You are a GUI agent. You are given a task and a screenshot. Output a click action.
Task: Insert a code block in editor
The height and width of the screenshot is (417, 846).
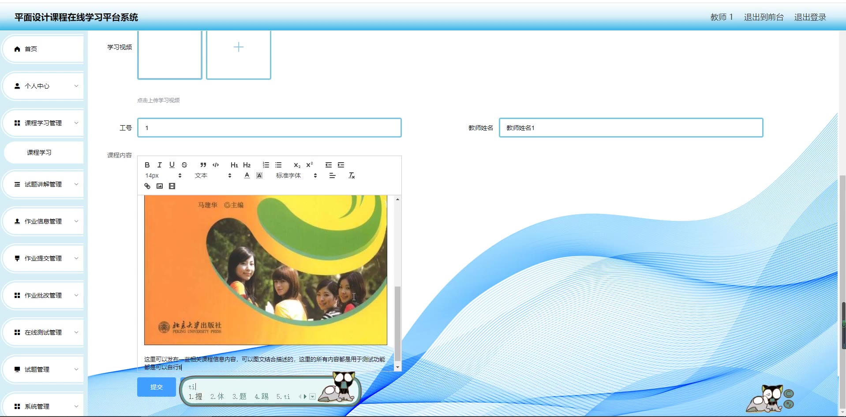215,165
